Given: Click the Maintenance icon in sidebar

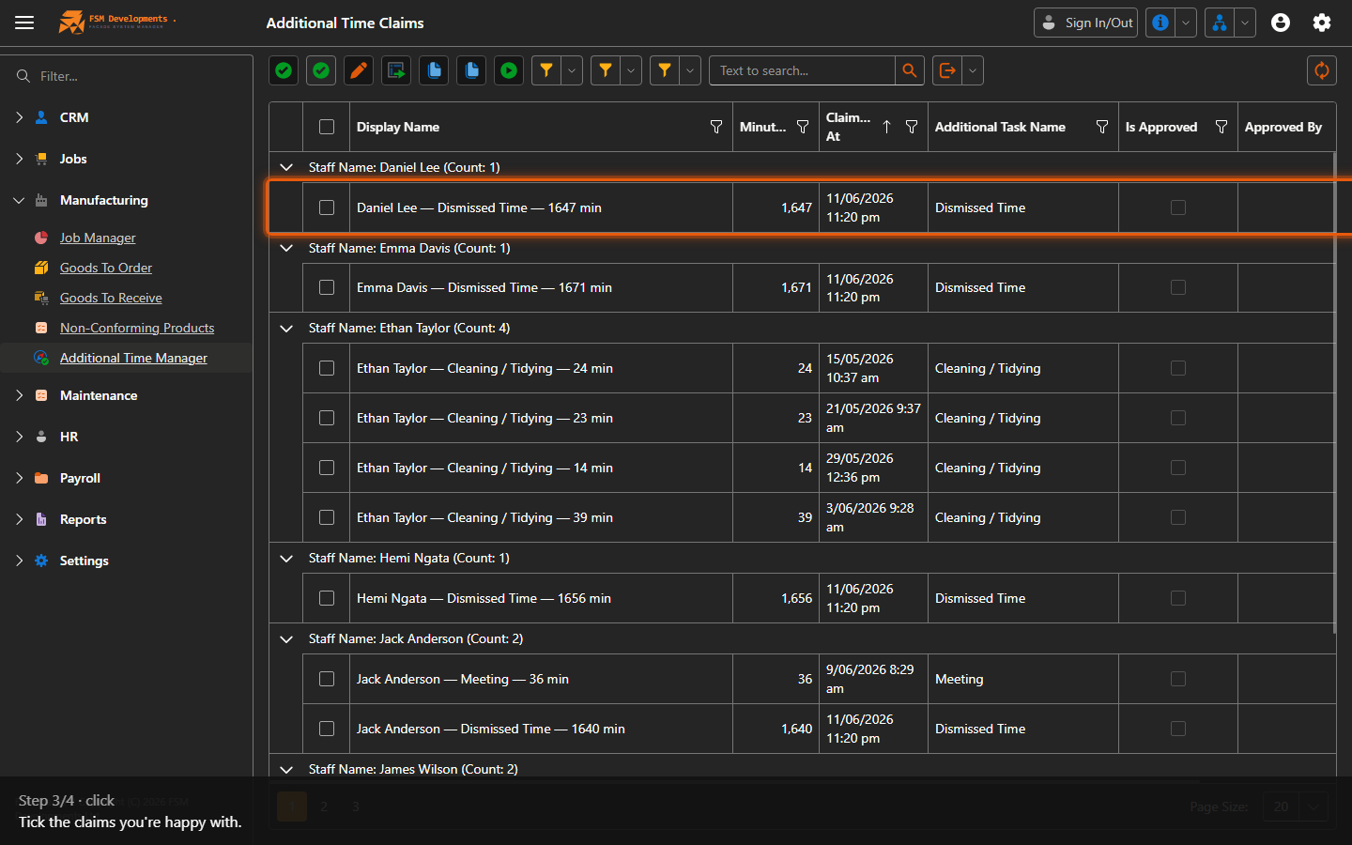Looking at the screenshot, I should coord(41,395).
